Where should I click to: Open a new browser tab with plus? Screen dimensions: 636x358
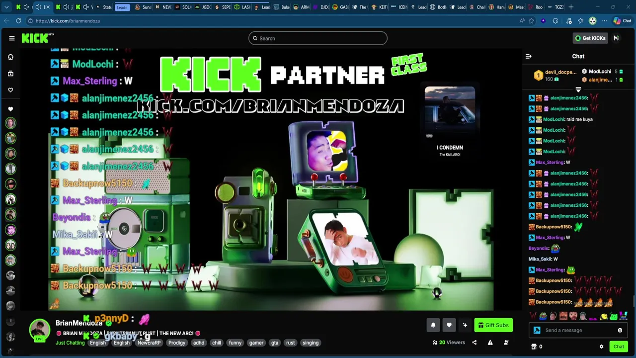pyautogui.click(x=571, y=7)
